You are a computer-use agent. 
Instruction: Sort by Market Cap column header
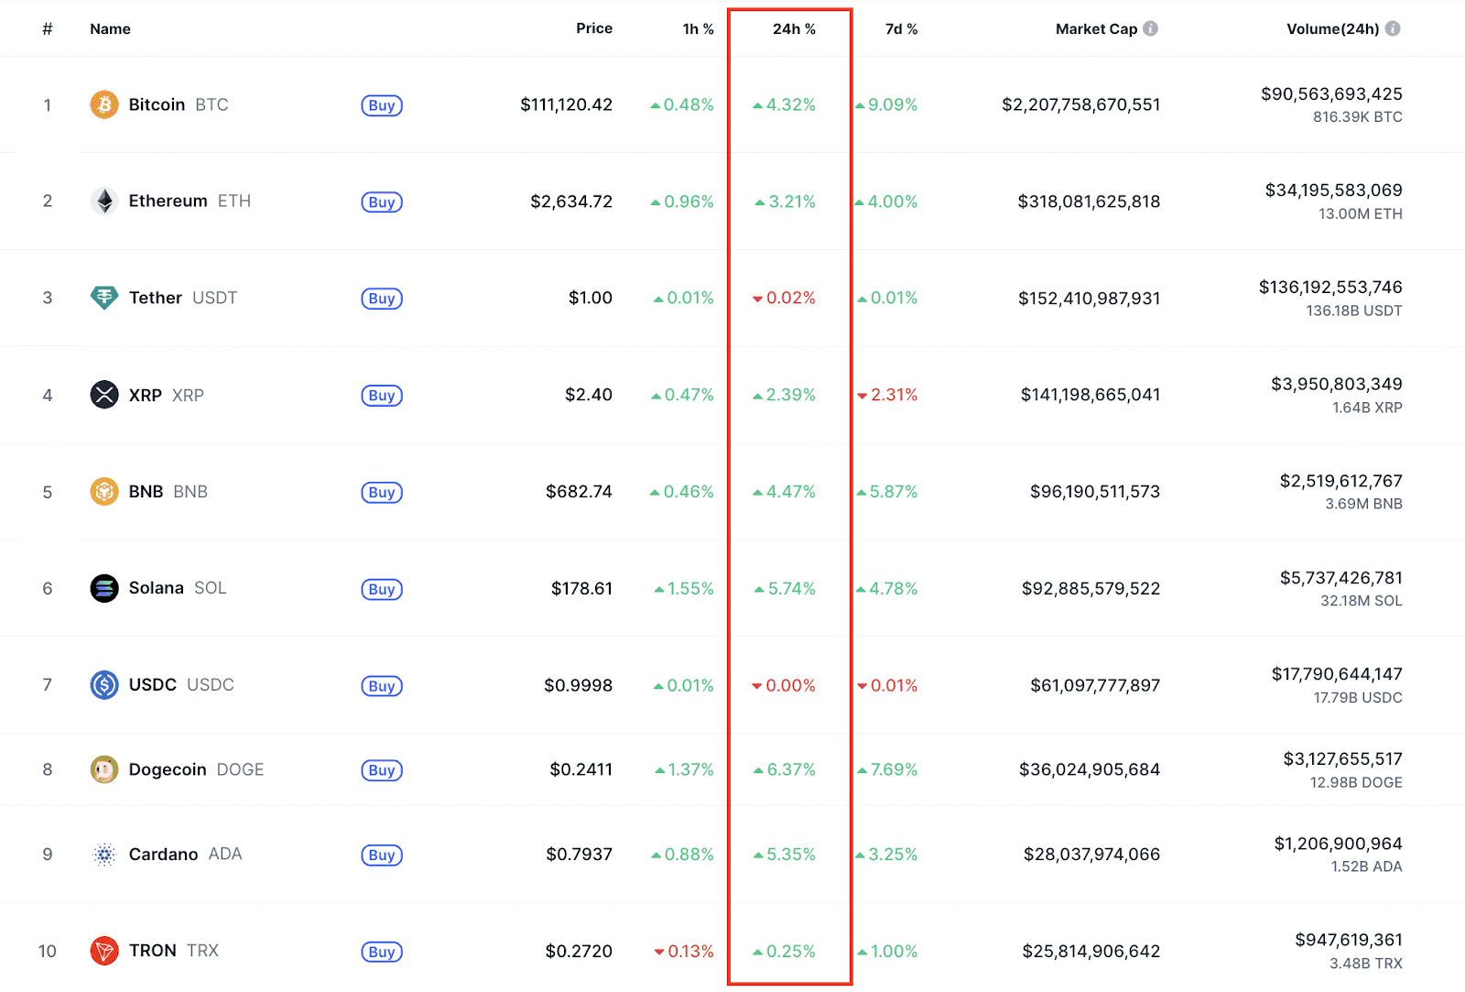(1096, 28)
